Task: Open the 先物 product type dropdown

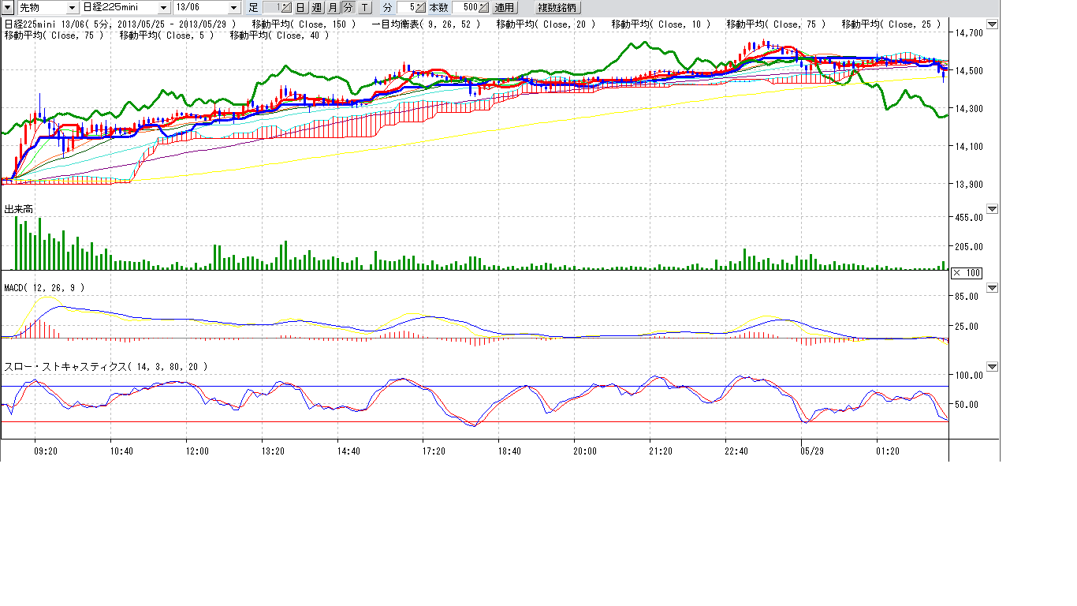Action: [72, 7]
